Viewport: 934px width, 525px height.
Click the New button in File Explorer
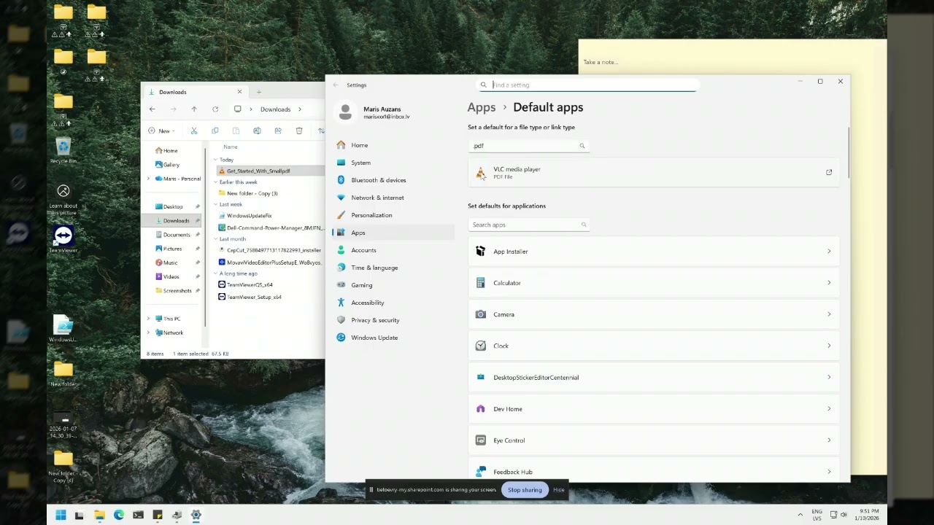pyautogui.click(x=161, y=131)
